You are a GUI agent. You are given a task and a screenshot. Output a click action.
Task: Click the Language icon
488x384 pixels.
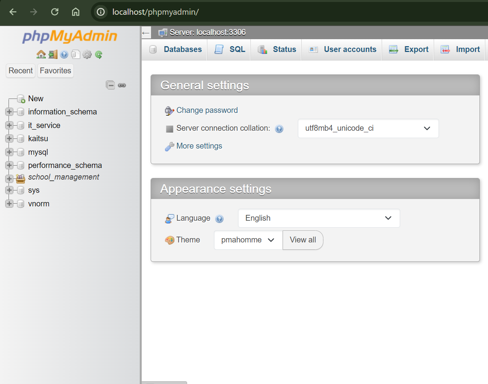(169, 219)
